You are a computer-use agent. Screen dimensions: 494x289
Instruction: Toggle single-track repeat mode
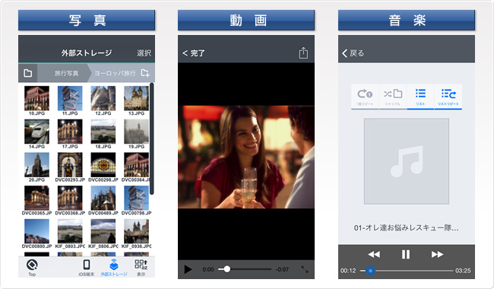coord(365,97)
